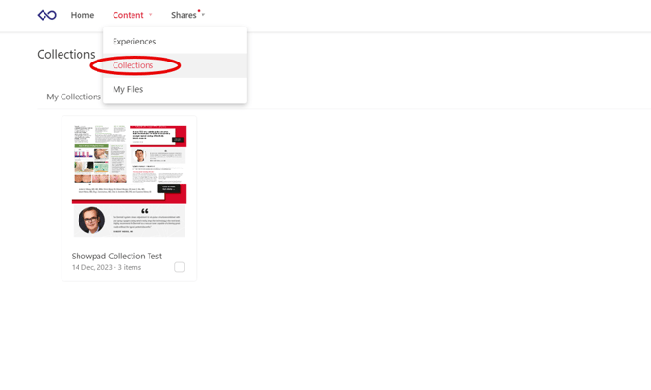
Task: Switch to the My Collections tab
Action: point(74,97)
